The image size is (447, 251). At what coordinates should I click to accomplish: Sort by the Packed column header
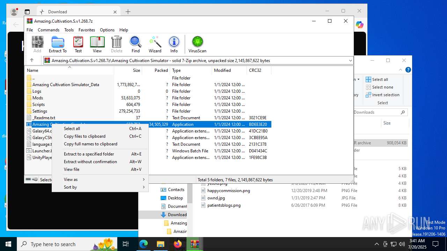click(x=156, y=70)
